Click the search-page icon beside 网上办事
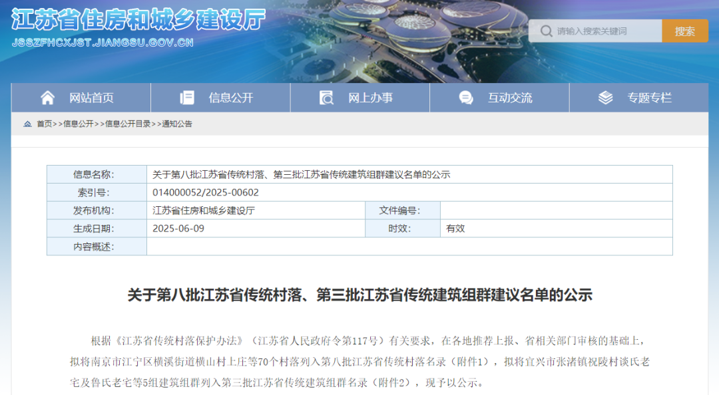Image resolution: width=719 pixels, height=395 pixels. pos(326,98)
